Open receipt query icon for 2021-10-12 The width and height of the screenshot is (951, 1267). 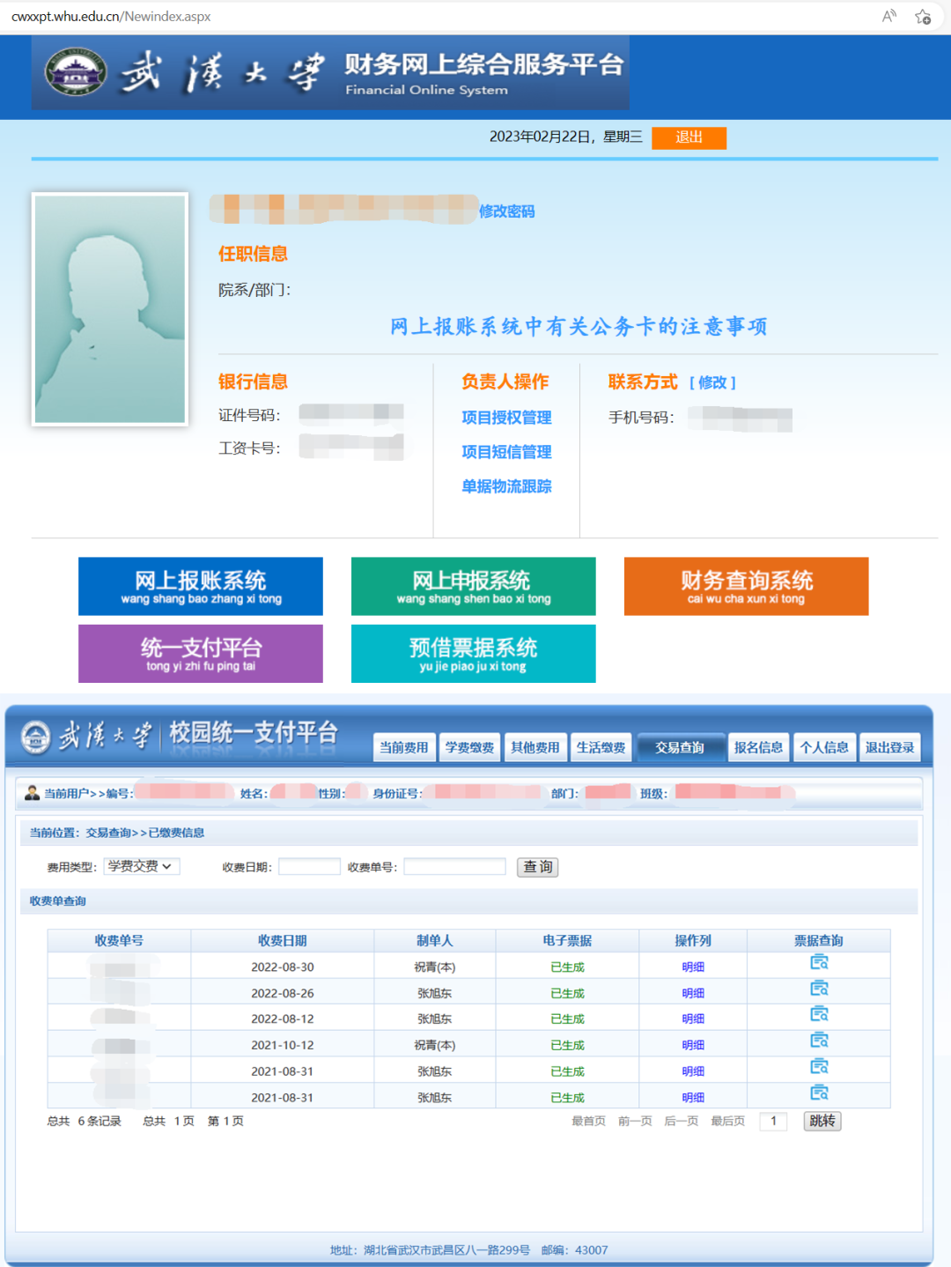(x=819, y=1041)
